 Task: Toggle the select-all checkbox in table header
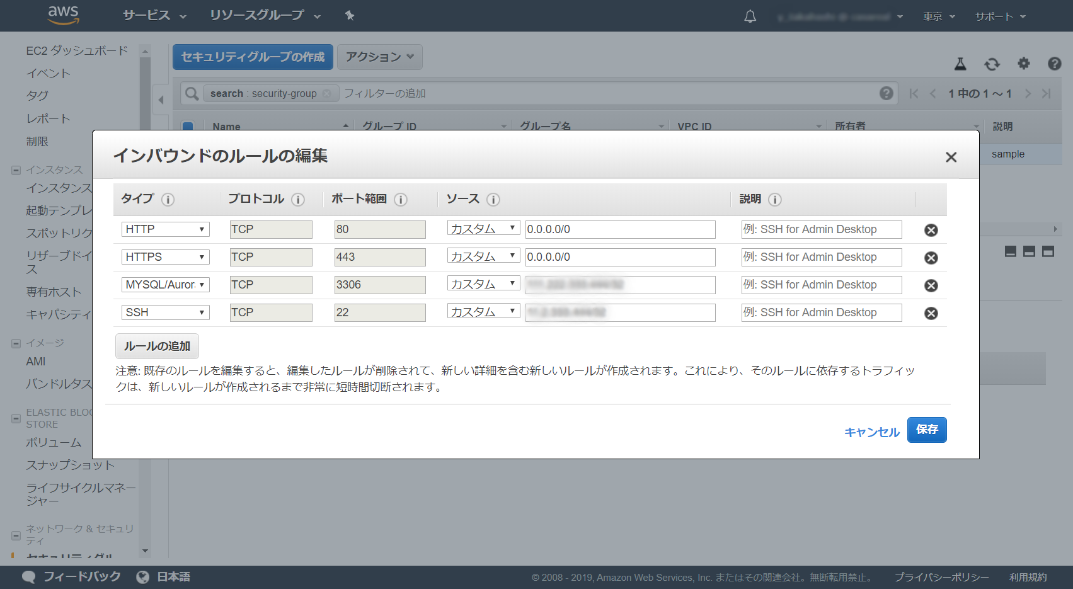[x=188, y=126]
